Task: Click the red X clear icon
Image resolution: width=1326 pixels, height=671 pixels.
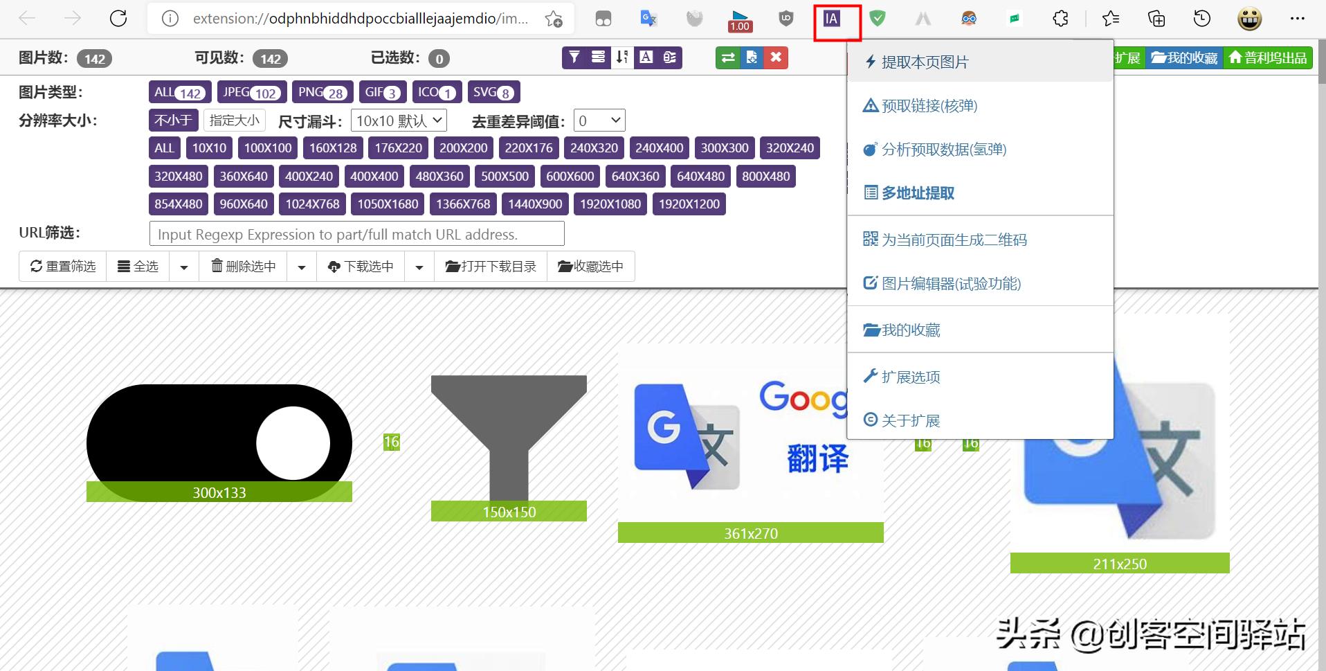Action: (x=776, y=57)
